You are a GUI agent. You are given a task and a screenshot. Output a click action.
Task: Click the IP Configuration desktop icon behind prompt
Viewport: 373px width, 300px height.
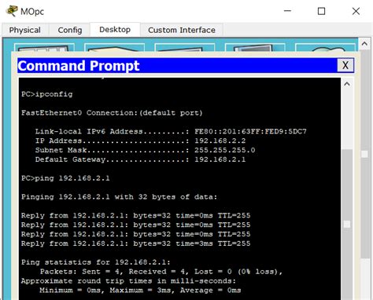coord(45,47)
